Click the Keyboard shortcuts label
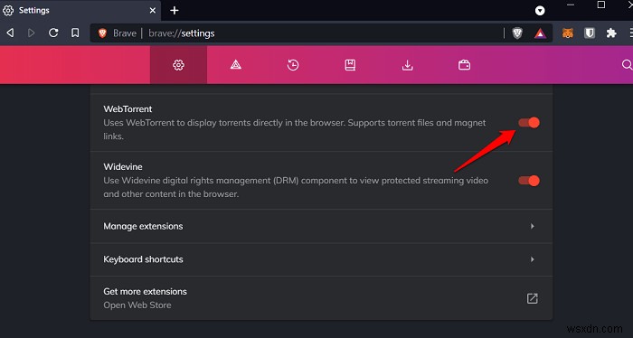Viewport: 633px width, 338px height. (x=143, y=259)
